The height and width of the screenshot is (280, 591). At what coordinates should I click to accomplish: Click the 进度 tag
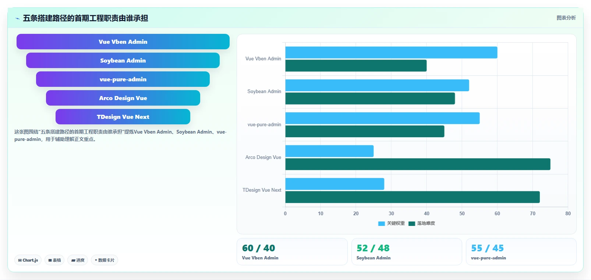click(x=78, y=260)
